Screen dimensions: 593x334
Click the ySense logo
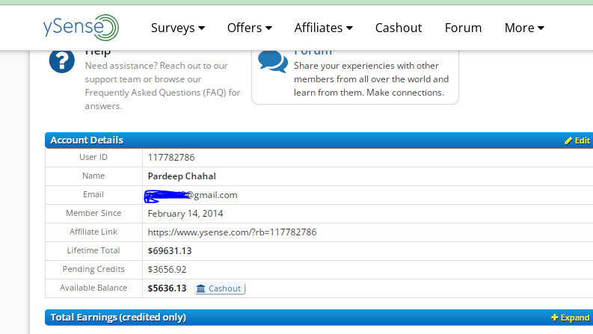point(81,27)
